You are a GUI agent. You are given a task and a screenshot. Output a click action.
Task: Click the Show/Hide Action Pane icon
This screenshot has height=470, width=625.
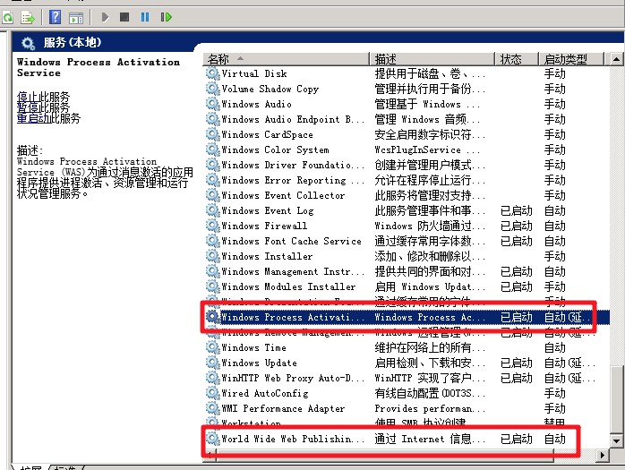pyautogui.click(x=76, y=17)
